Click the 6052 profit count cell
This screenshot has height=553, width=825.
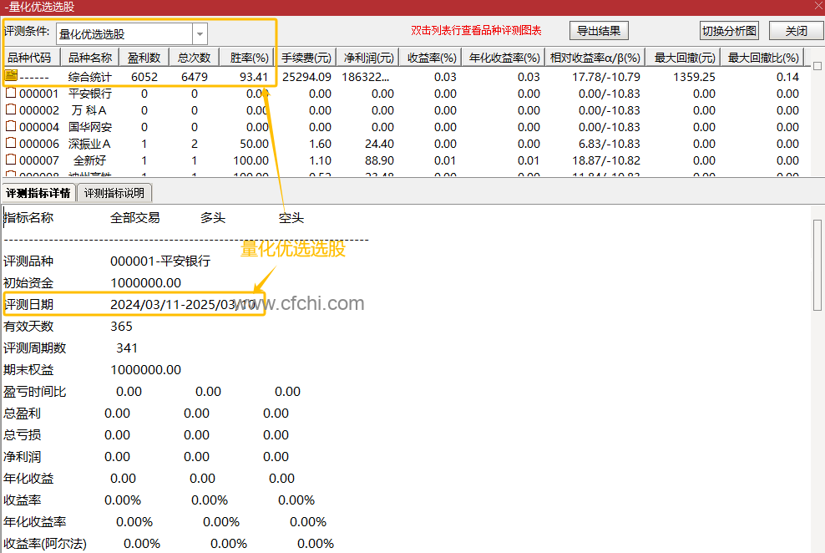pyautogui.click(x=144, y=77)
